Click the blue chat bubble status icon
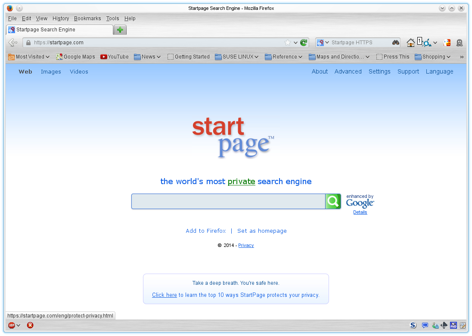 point(425,325)
